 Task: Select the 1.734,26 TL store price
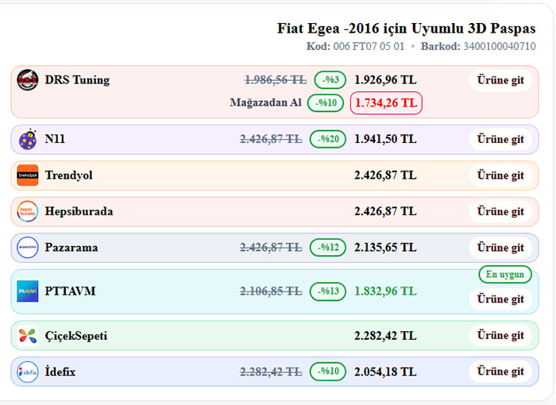click(x=385, y=103)
